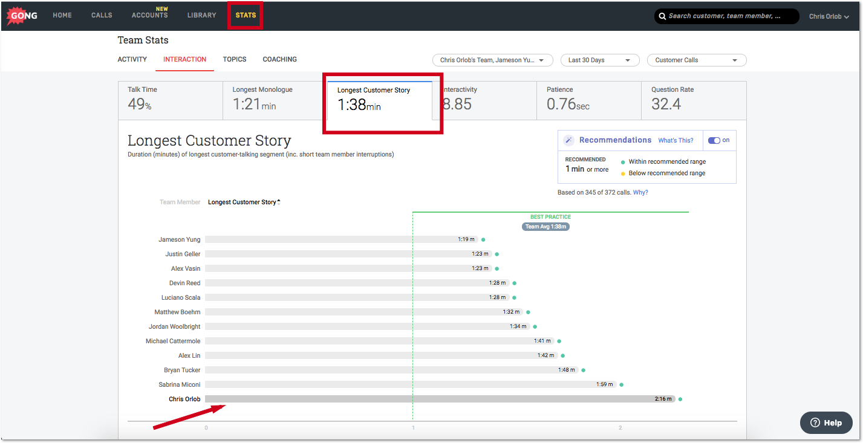Open the LIBRARY section in navigation

(x=201, y=15)
